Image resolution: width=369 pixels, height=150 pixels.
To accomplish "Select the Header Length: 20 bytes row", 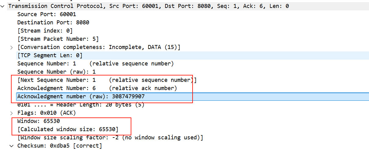I will 81,105.
